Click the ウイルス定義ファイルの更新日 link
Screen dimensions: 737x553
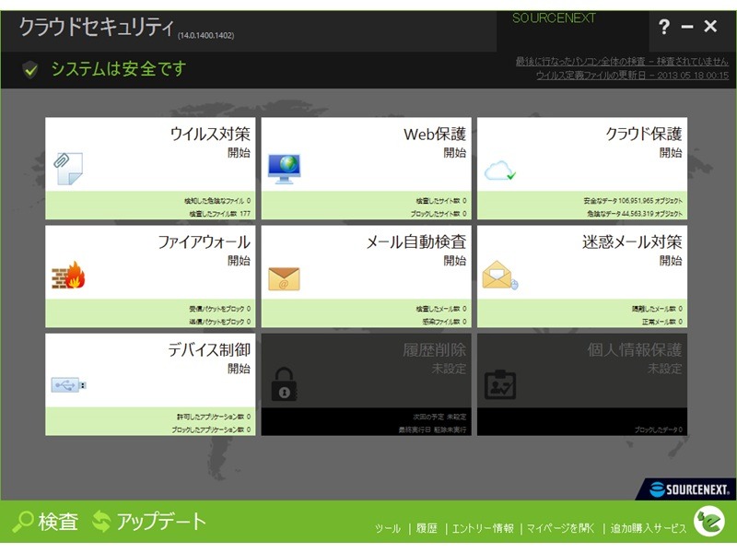click(632, 75)
